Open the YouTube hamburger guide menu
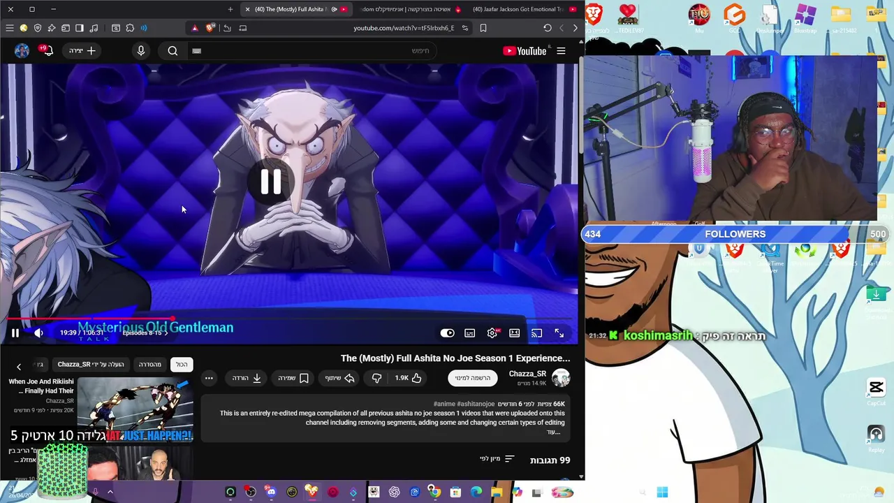 point(561,50)
